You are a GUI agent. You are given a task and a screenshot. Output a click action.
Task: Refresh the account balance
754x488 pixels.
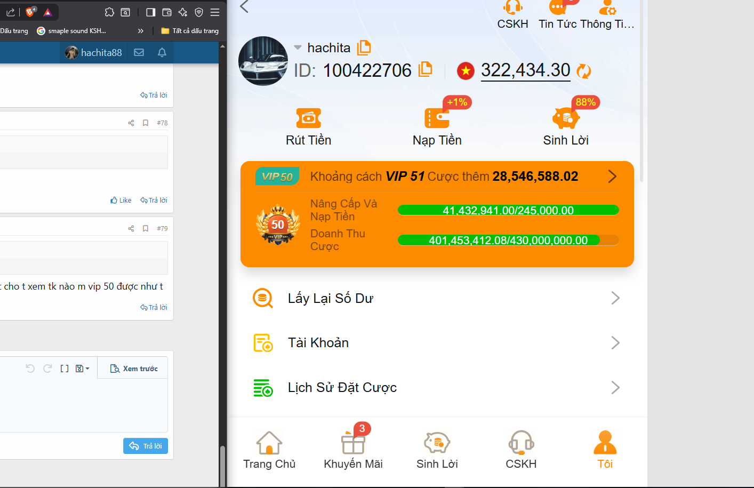[584, 71]
